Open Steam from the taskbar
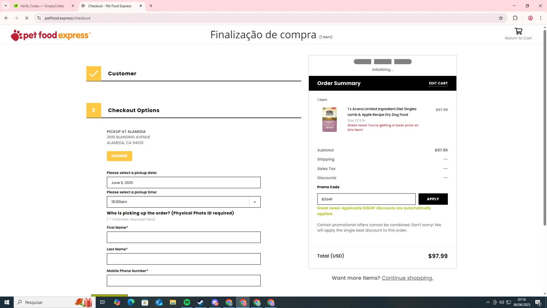 (201, 302)
